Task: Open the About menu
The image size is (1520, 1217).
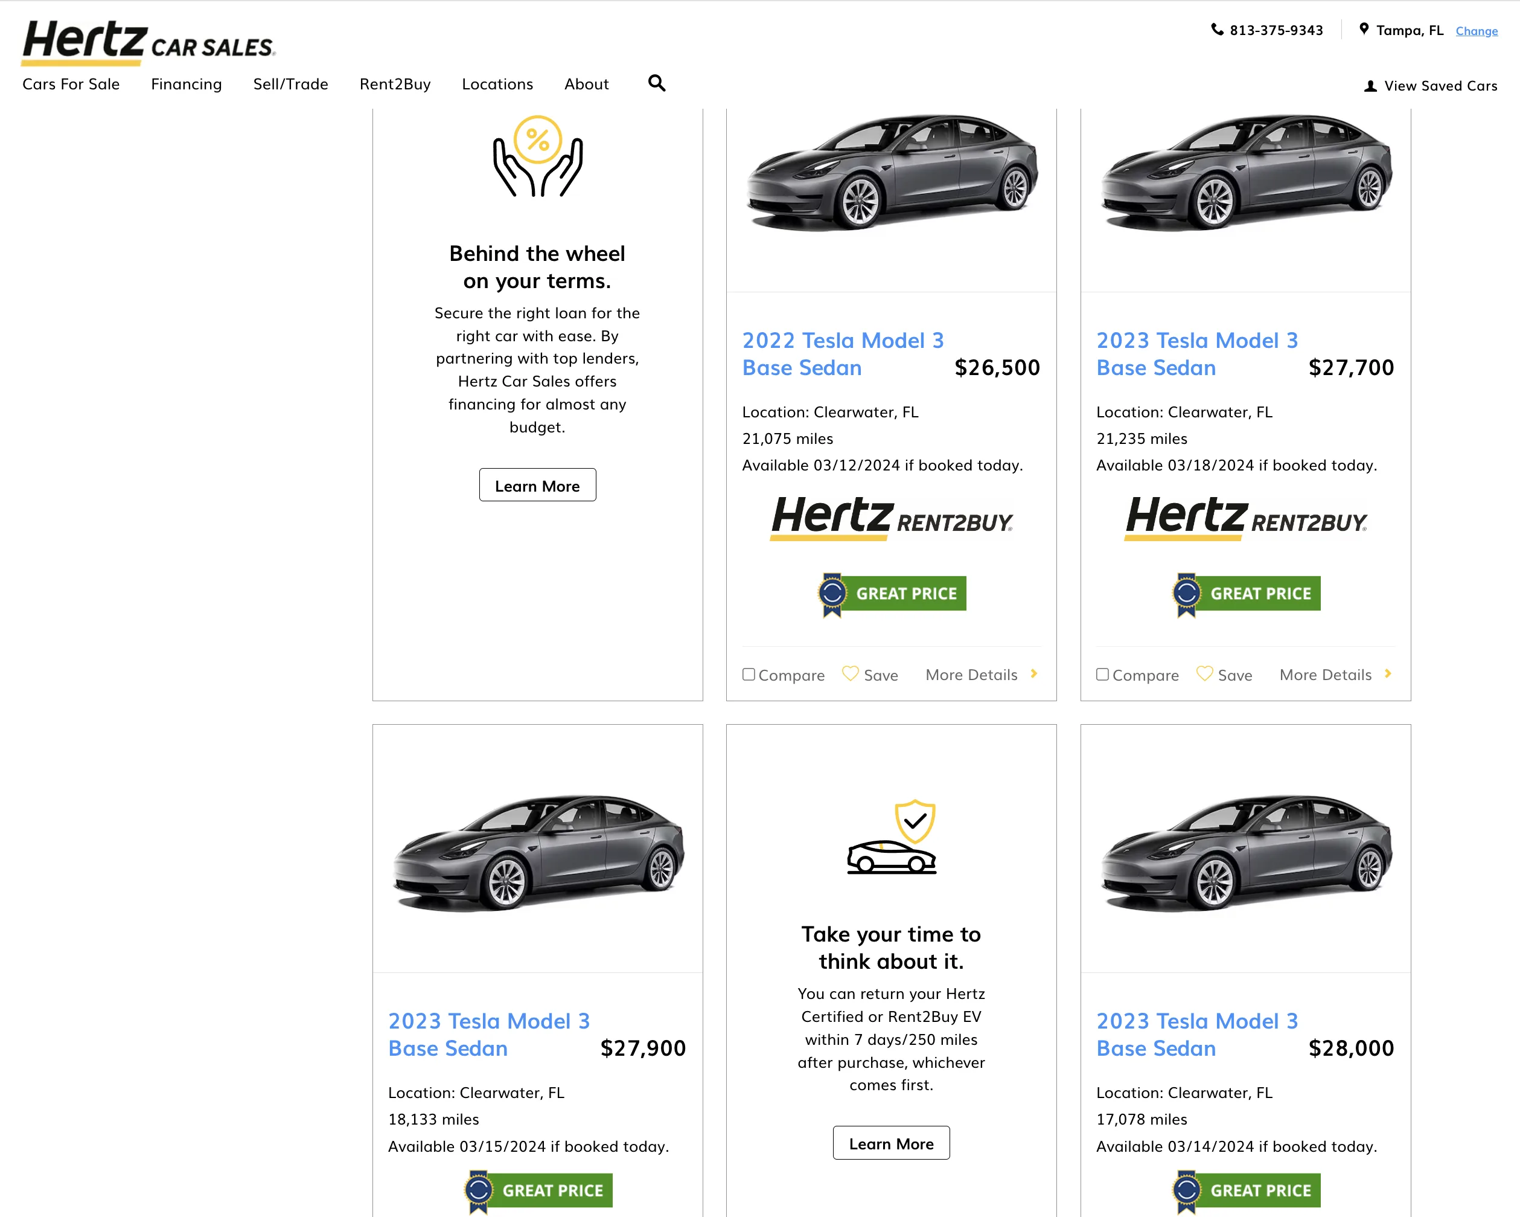Action: (587, 85)
